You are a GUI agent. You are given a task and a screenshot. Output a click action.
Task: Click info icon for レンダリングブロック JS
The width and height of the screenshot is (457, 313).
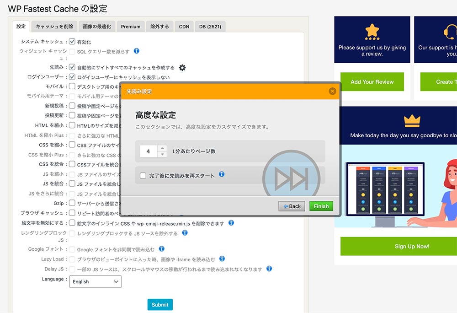click(185, 233)
